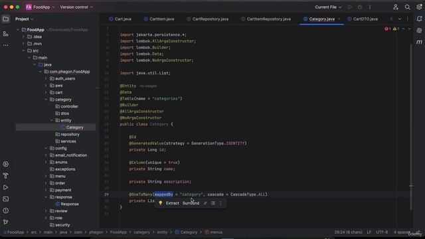This screenshot has height=239, width=425.
Task: Open more run actions menu
Action: [370, 7]
